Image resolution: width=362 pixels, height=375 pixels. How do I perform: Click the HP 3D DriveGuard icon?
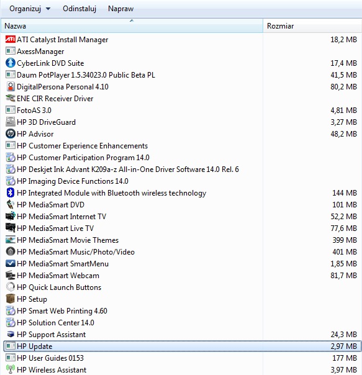pyautogui.click(x=11, y=122)
